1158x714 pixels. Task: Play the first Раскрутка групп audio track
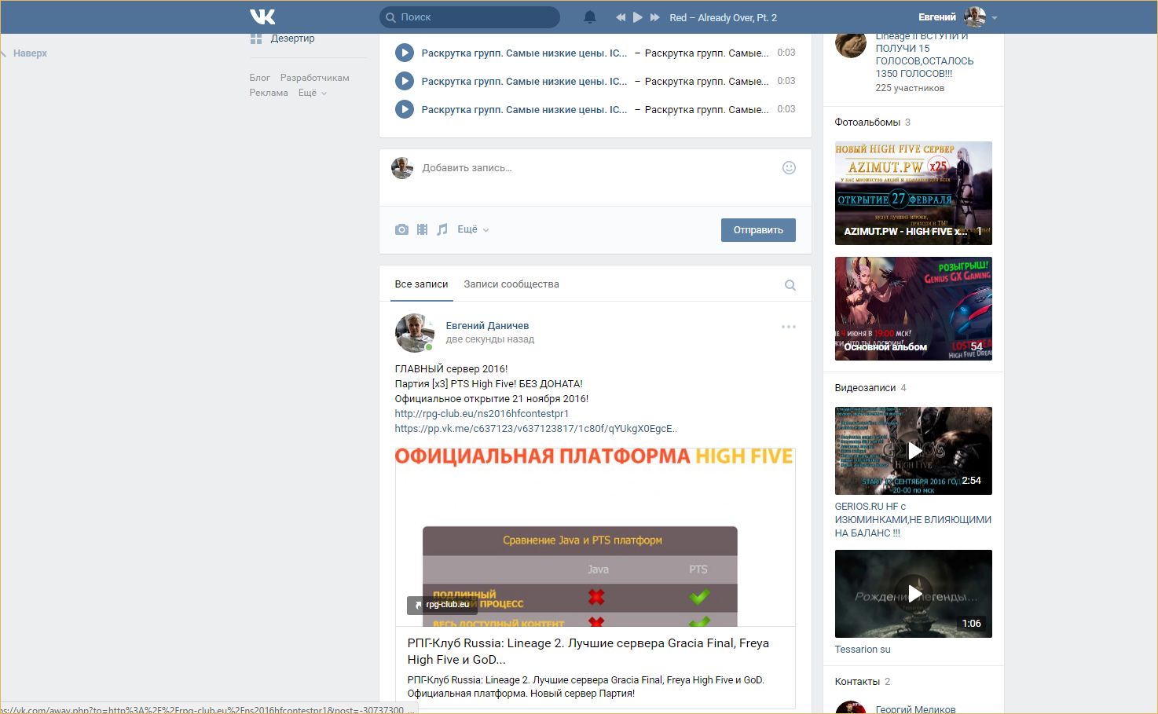[404, 53]
